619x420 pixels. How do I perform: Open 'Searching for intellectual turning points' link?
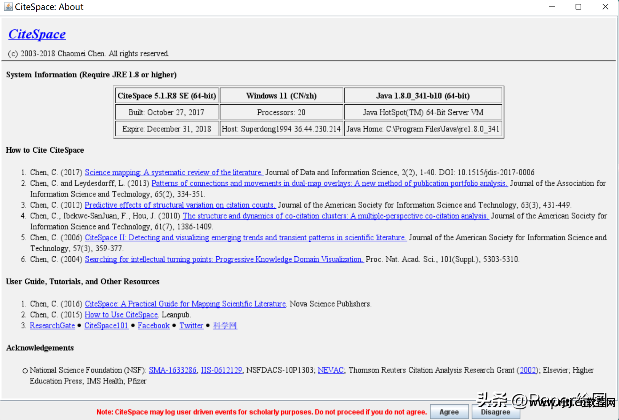tap(224, 259)
